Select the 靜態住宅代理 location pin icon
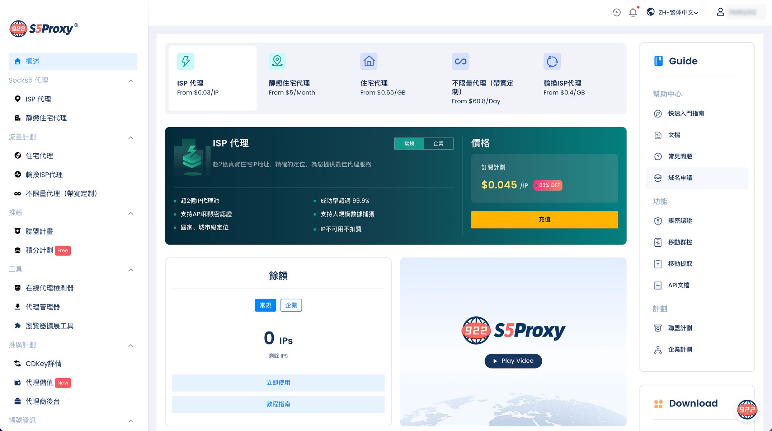772x431 pixels. click(x=277, y=61)
